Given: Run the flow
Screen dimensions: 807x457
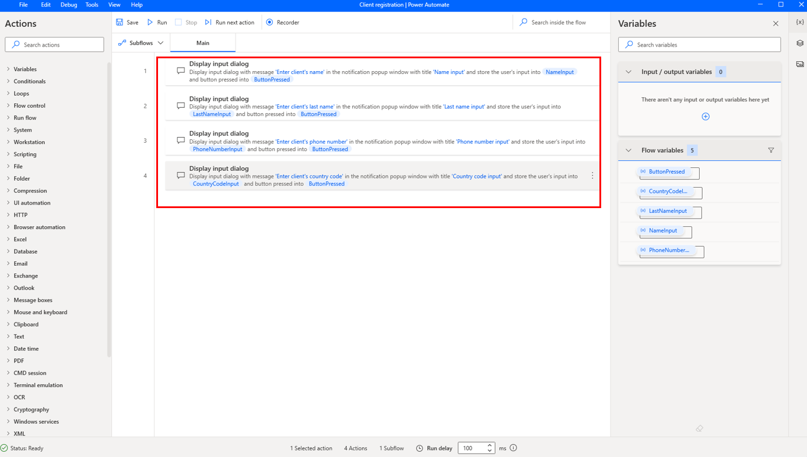Looking at the screenshot, I should 156,22.
